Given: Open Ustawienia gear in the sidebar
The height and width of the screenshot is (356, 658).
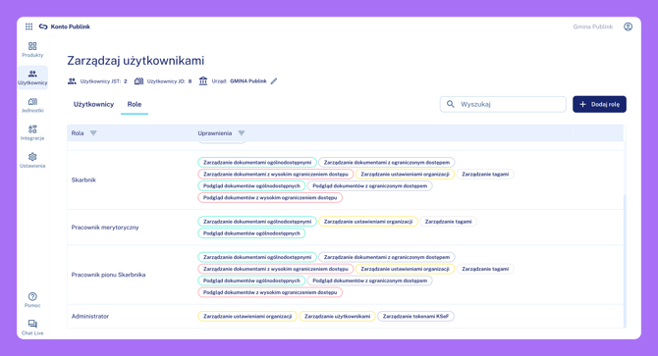Looking at the screenshot, I should click(32, 161).
